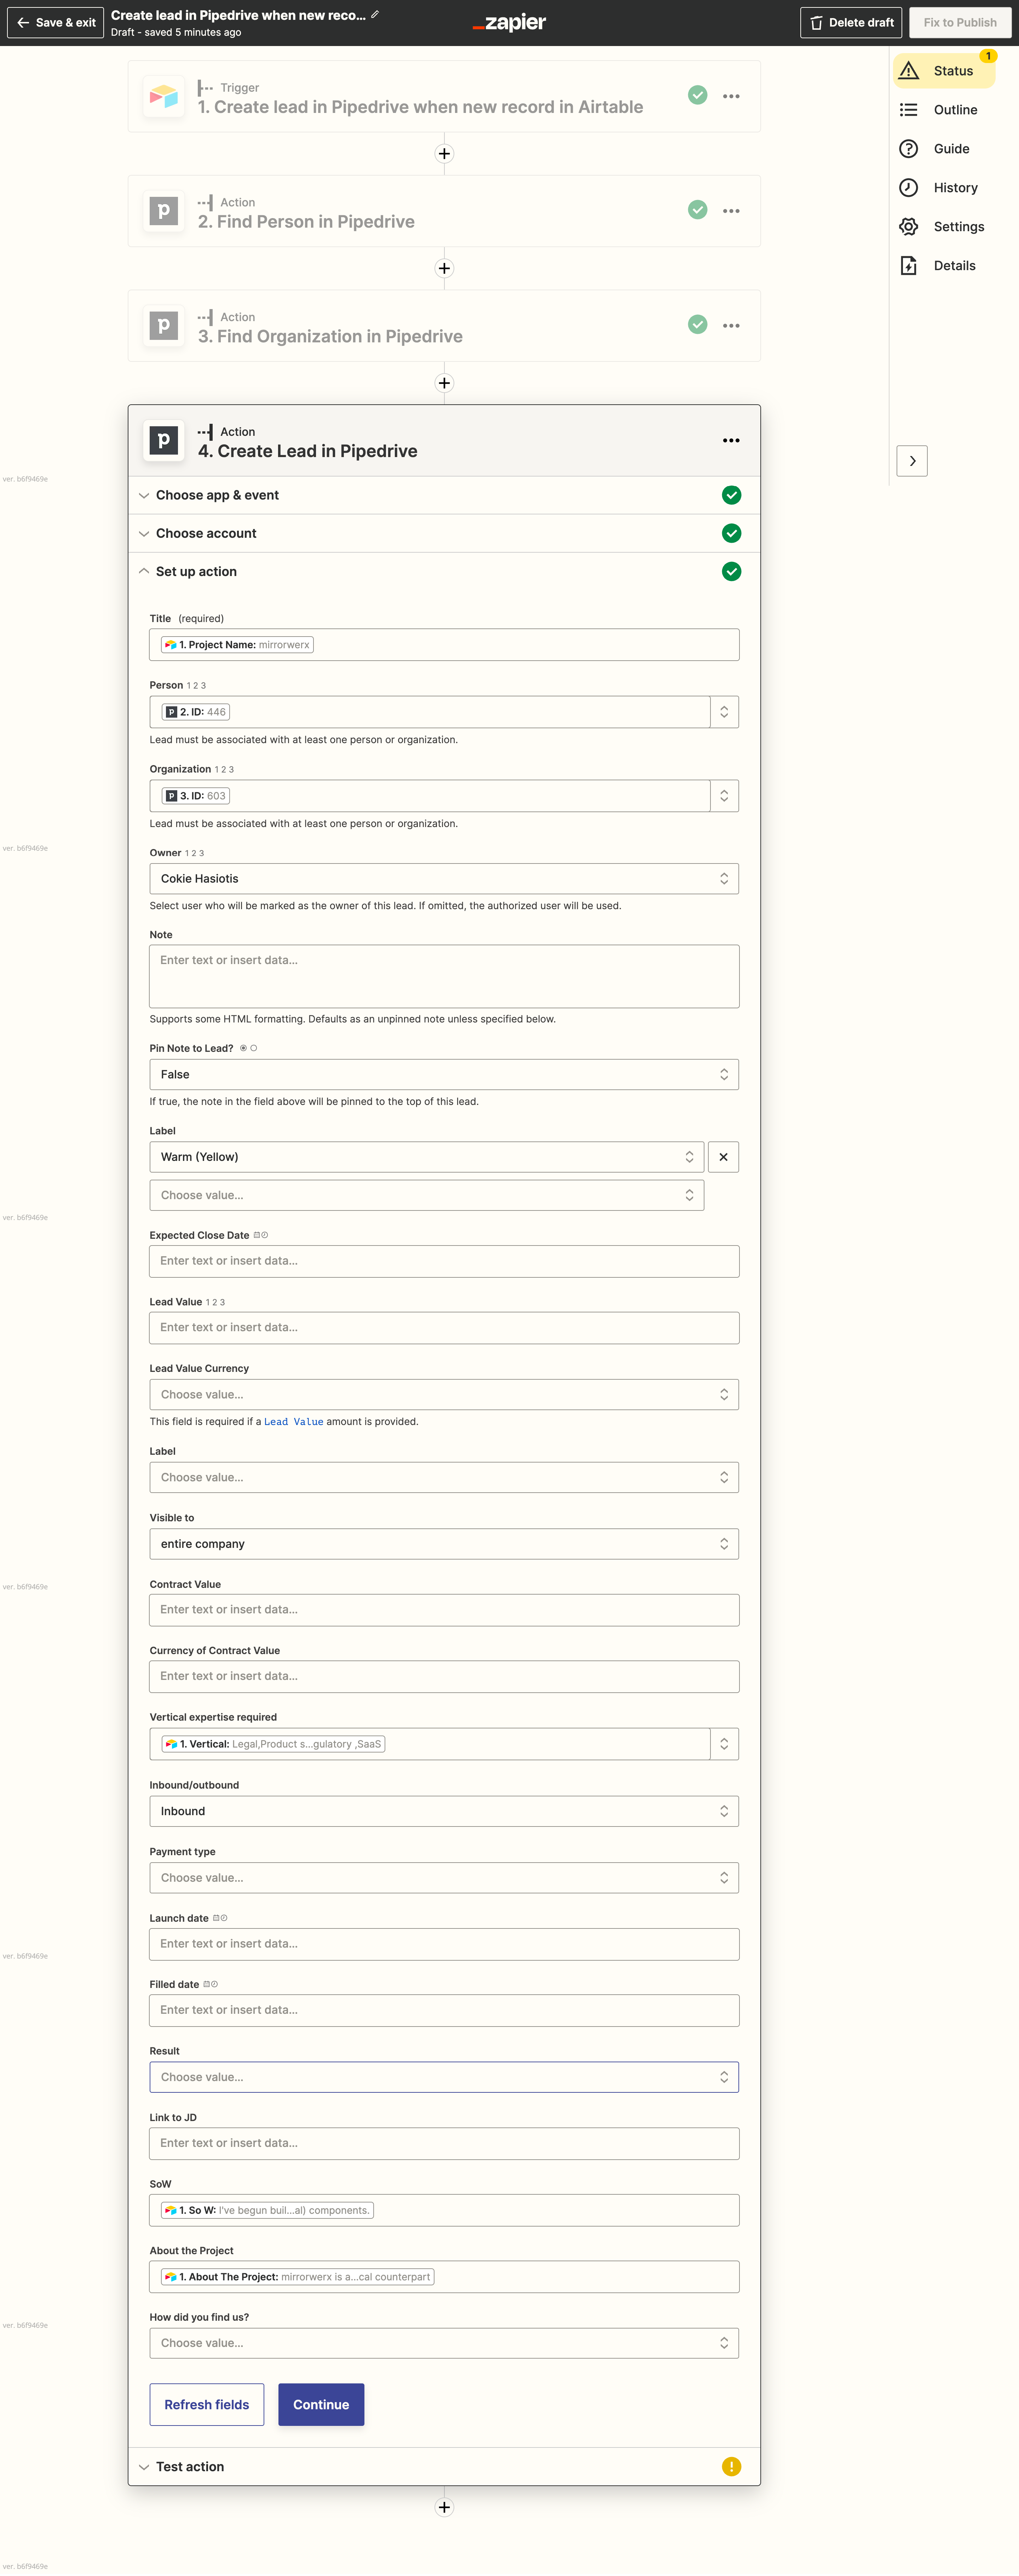The width and height of the screenshot is (1019, 2576).
Task: Open the Result dropdown
Action: 444,2077
